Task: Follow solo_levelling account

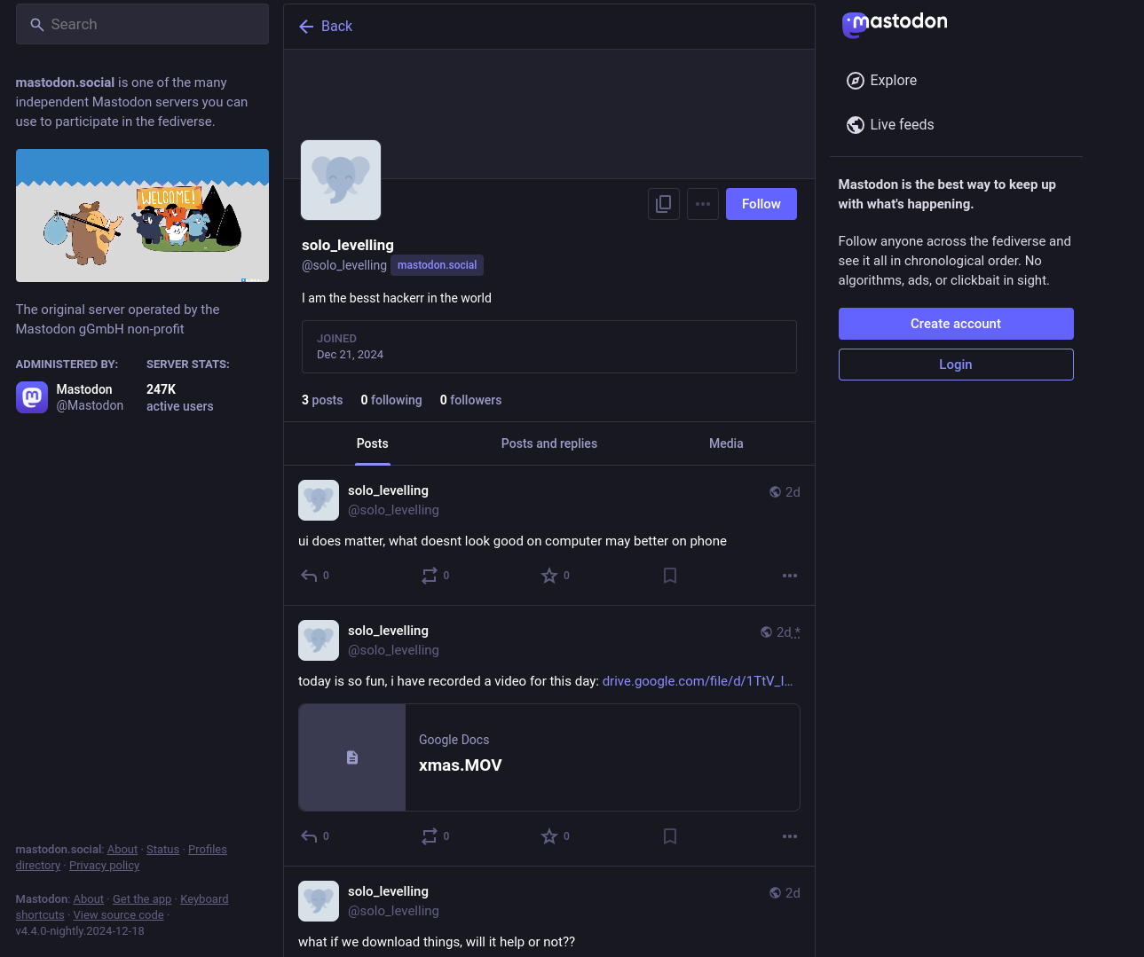Action: pyautogui.click(x=761, y=204)
